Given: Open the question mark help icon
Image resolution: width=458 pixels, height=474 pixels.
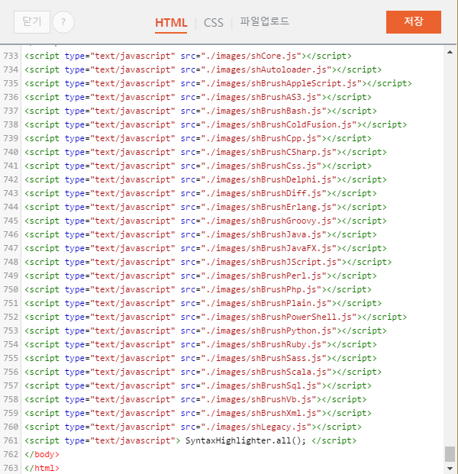Looking at the screenshot, I should 63,22.
